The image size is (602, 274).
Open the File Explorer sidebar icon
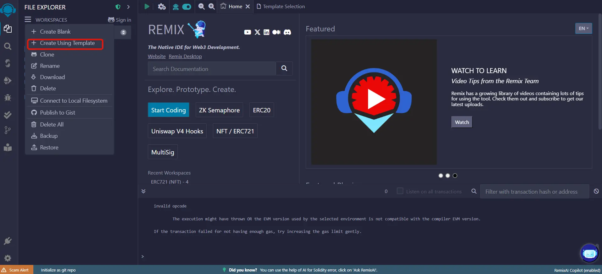tap(8, 29)
